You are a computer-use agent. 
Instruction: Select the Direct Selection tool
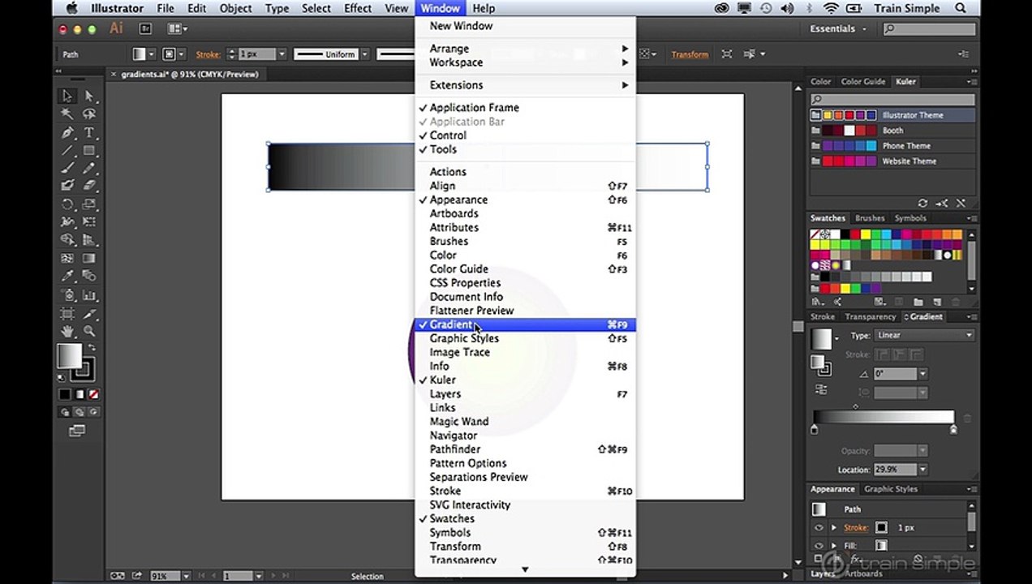[x=88, y=96]
